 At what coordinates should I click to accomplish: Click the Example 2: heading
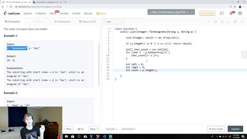[x=11, y=93]
